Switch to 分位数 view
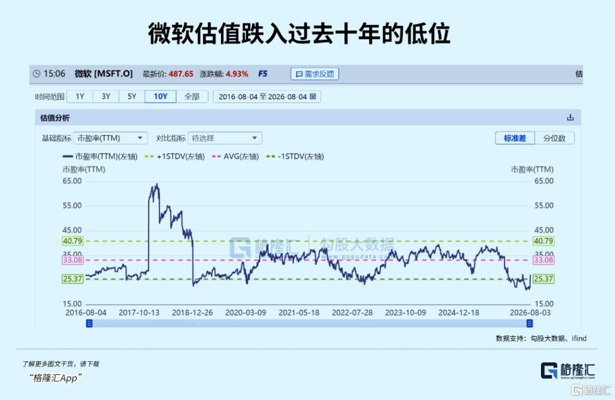 554,138
